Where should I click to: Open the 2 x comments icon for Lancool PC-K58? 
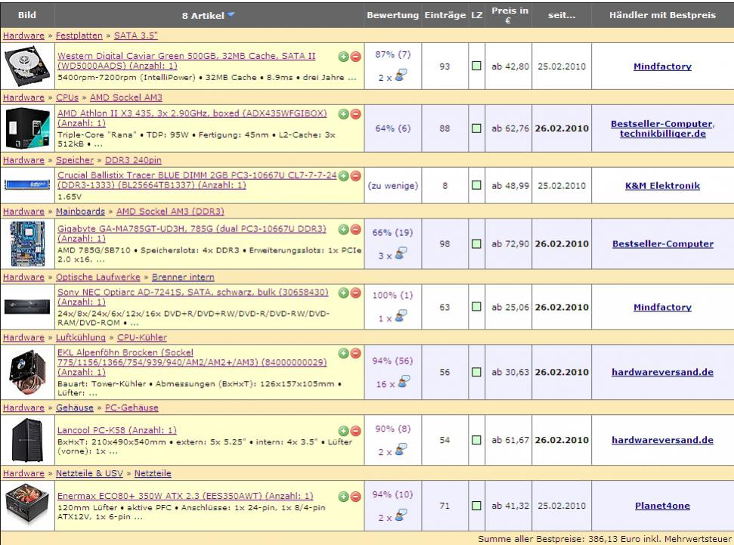[401, 450]
